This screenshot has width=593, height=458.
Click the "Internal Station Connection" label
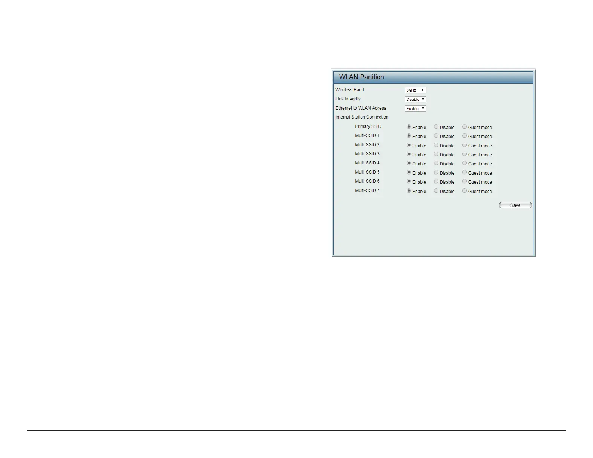pos(362,117)
